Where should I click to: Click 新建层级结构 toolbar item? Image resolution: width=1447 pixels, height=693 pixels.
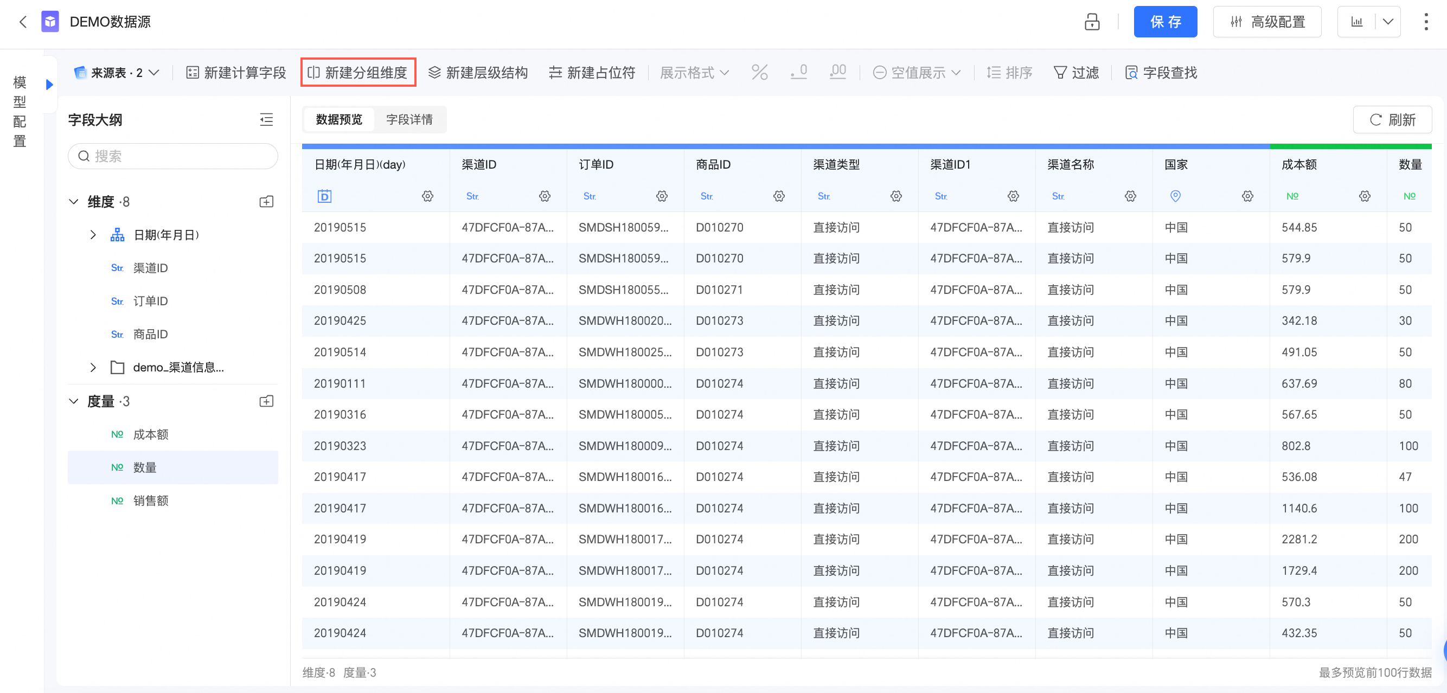click(x=478, y=73)
